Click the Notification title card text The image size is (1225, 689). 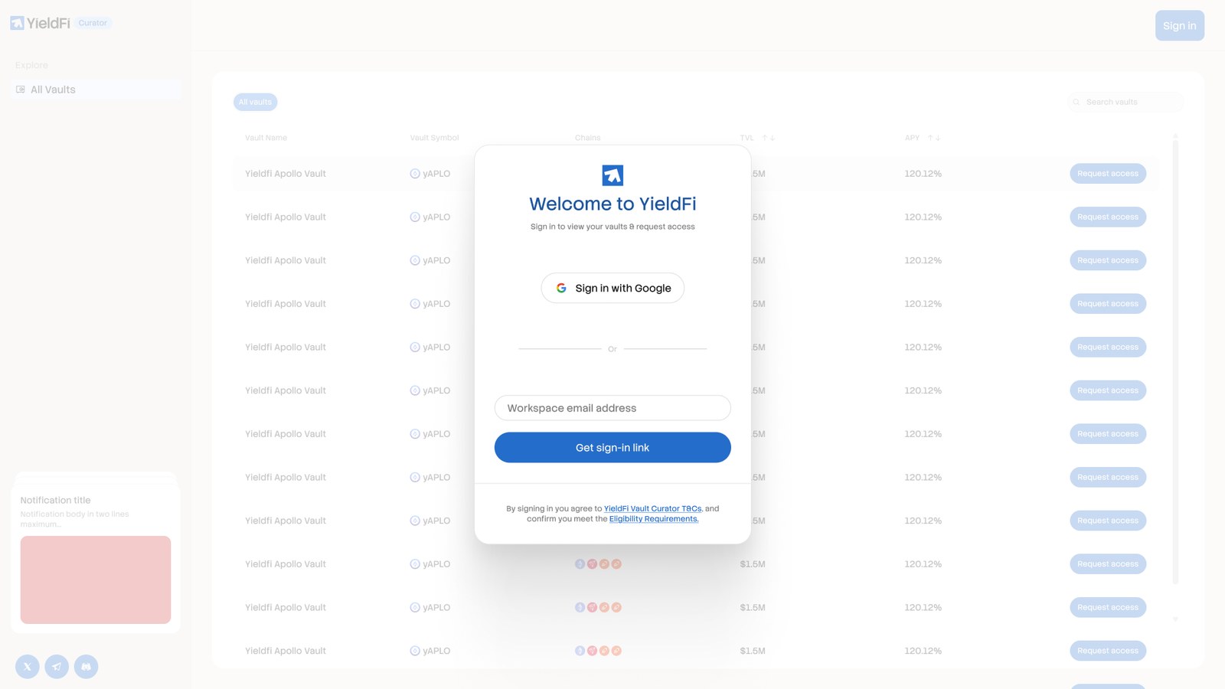[55, 500]
